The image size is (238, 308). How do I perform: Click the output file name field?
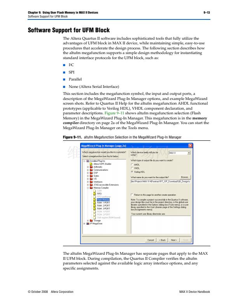pos(161,181)
